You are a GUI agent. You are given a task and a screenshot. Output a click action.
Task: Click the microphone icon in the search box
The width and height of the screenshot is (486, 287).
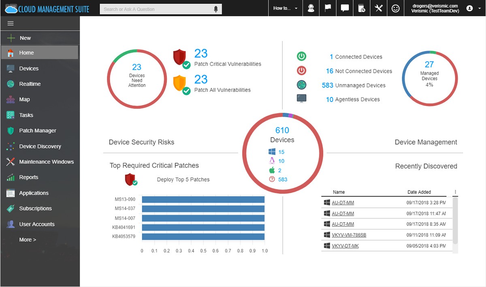216,9
